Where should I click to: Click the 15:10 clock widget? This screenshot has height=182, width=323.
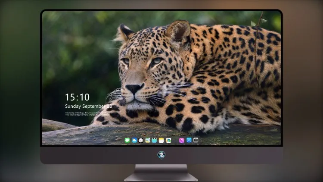coord(77,97)
